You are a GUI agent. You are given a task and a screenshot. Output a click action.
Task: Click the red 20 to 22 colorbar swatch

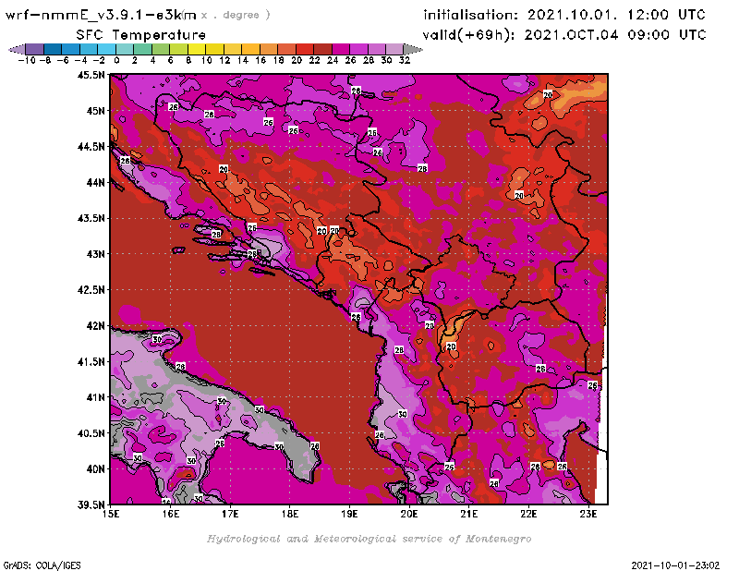coord(305,49)
